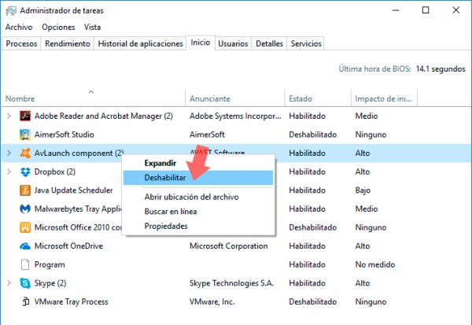
Task: Click the blank Program file icon
Action: (x=25, y=264)
